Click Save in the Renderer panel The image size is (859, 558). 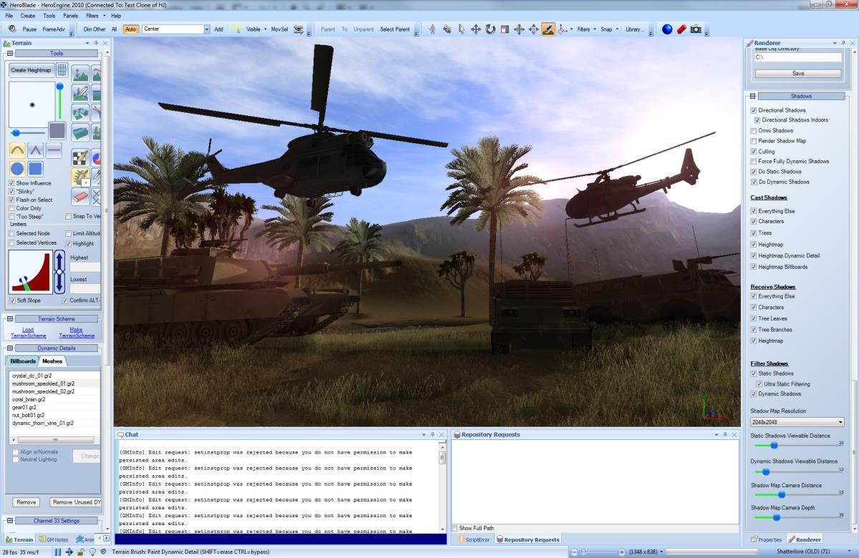[x=798, y=73]
